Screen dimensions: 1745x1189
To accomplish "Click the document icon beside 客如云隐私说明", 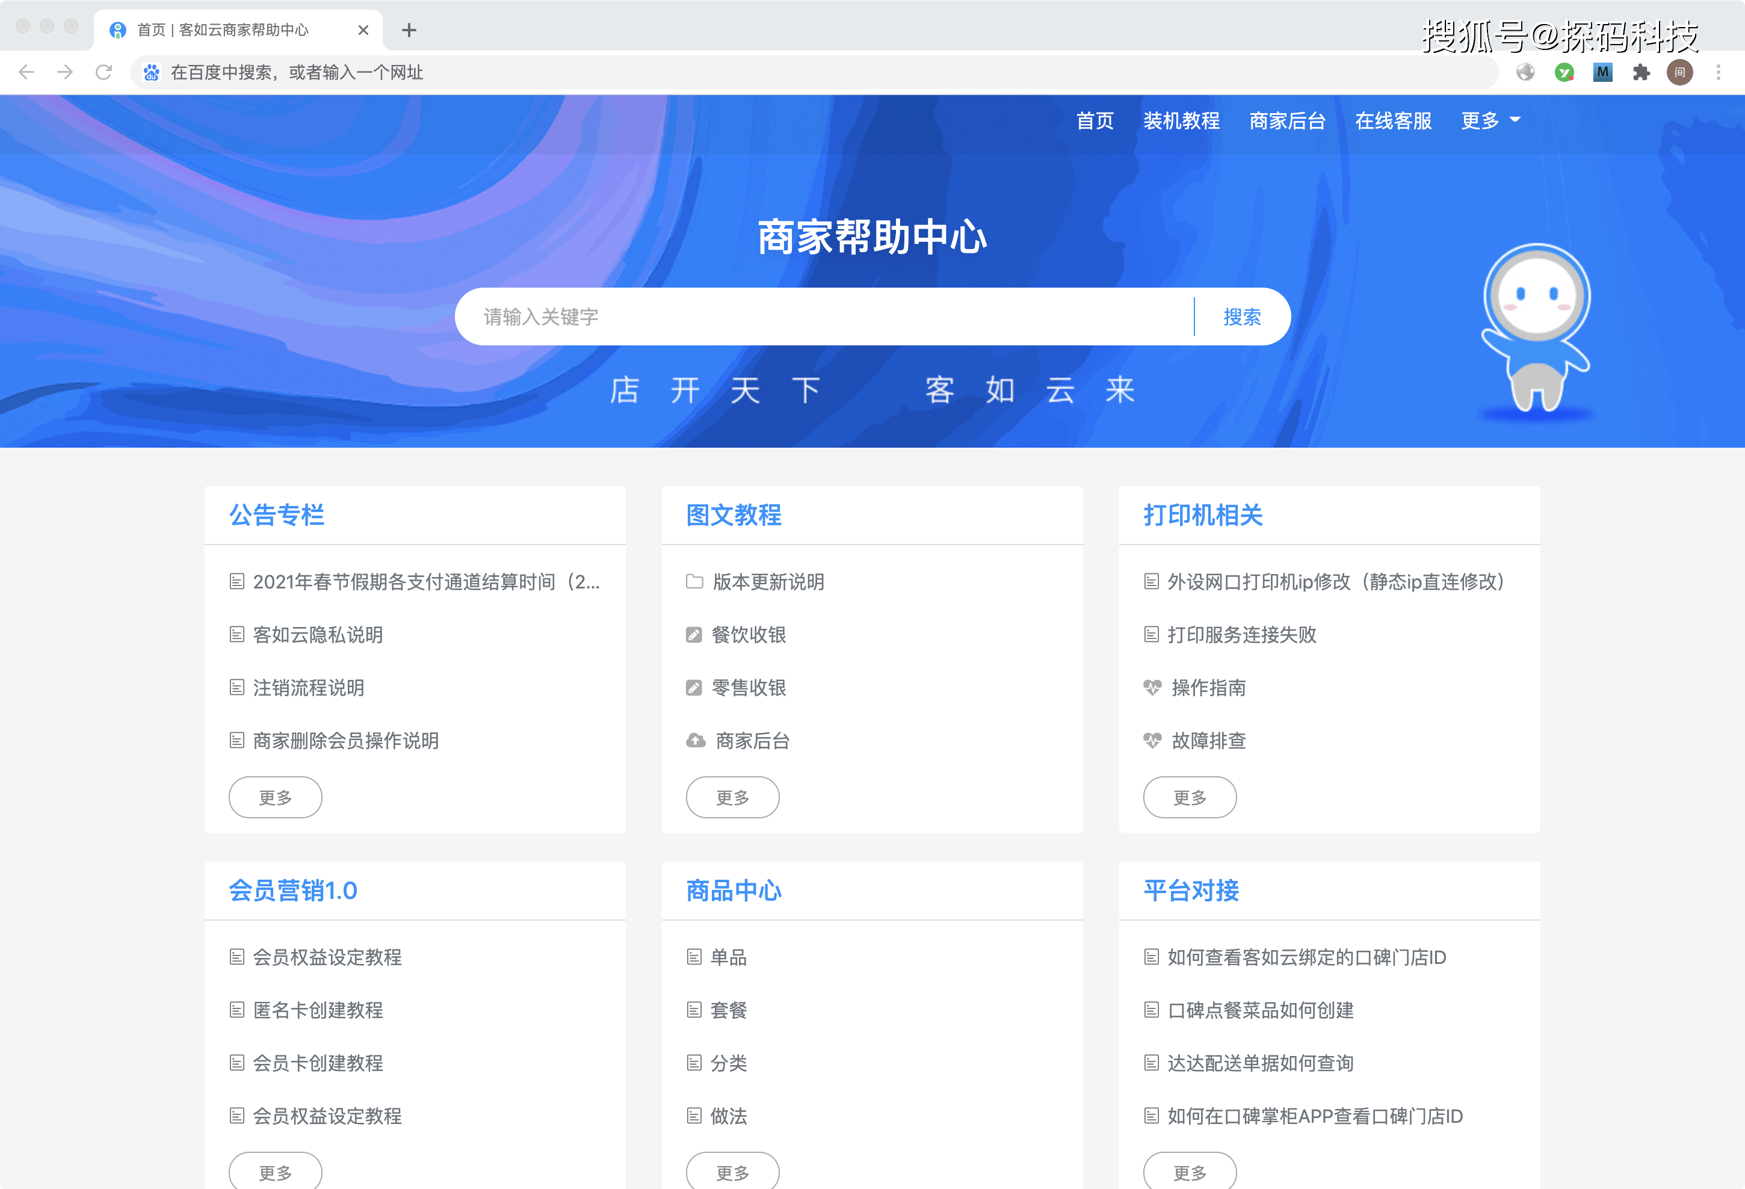I will pyautogui.click(x=236, y=635).
